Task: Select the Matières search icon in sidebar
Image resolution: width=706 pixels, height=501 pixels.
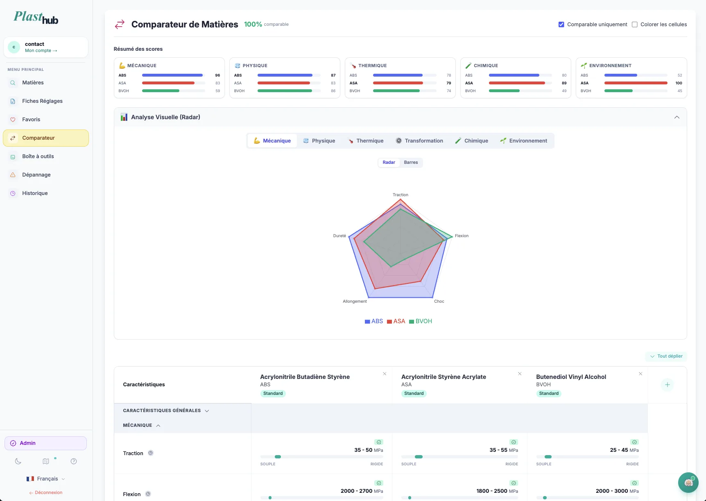Action: pos(13,83)
